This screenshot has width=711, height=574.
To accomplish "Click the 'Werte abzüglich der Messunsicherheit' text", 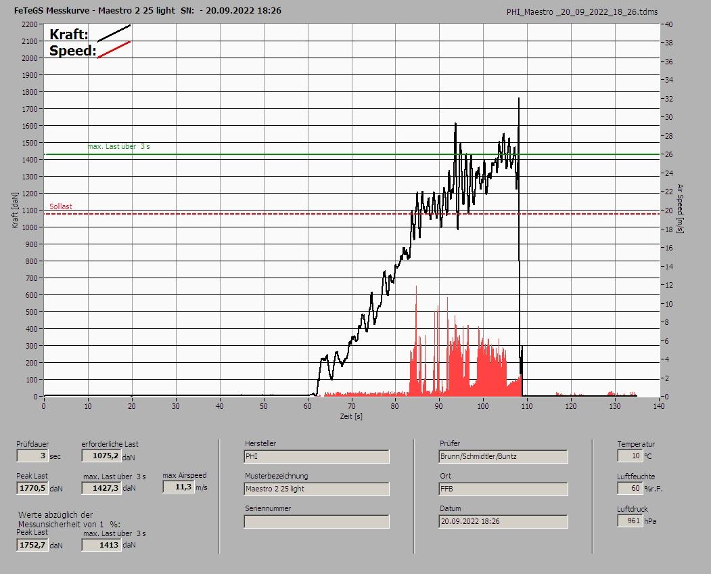I will [x=69, y=520].
